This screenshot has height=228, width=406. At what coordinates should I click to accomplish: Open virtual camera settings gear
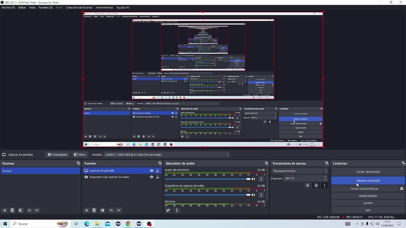pyautogui.click(x=402, y=189)
